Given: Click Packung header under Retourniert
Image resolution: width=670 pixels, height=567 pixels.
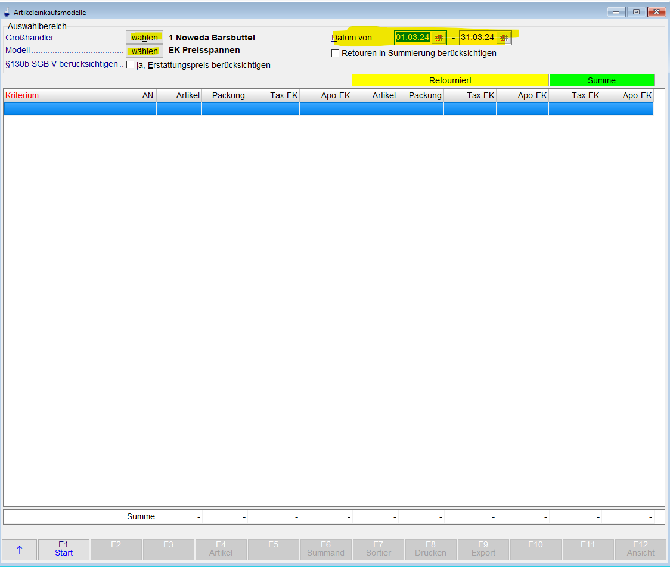Looking at the screenshot, I should 421,96.
